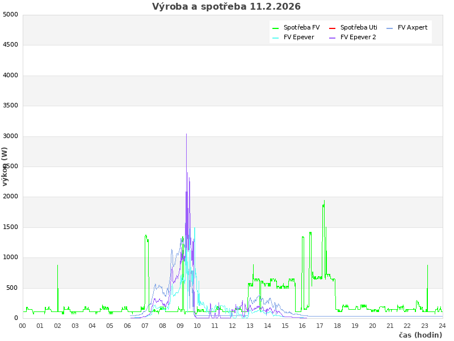This screenshot has height=341, width=454.
Task: Select the FV Epever 2 legend text
Action: coord(358,38)
